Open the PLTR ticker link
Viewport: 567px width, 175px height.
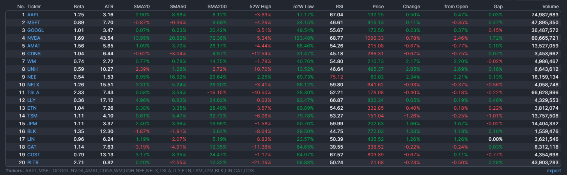[x=33, y=162]
